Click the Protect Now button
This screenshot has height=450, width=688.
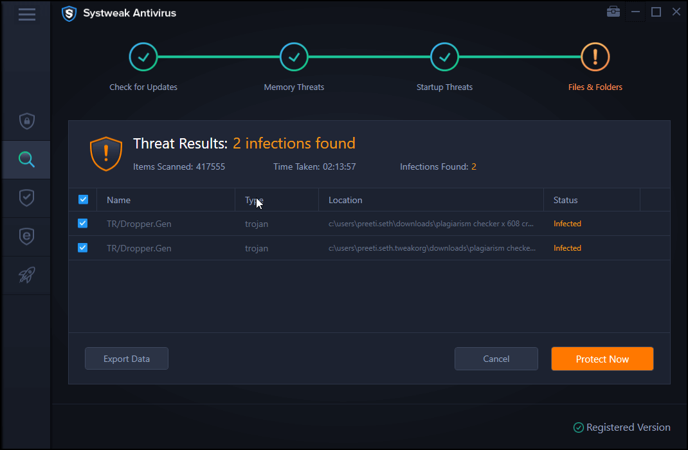pyautogui.click(x=602, y=359)
